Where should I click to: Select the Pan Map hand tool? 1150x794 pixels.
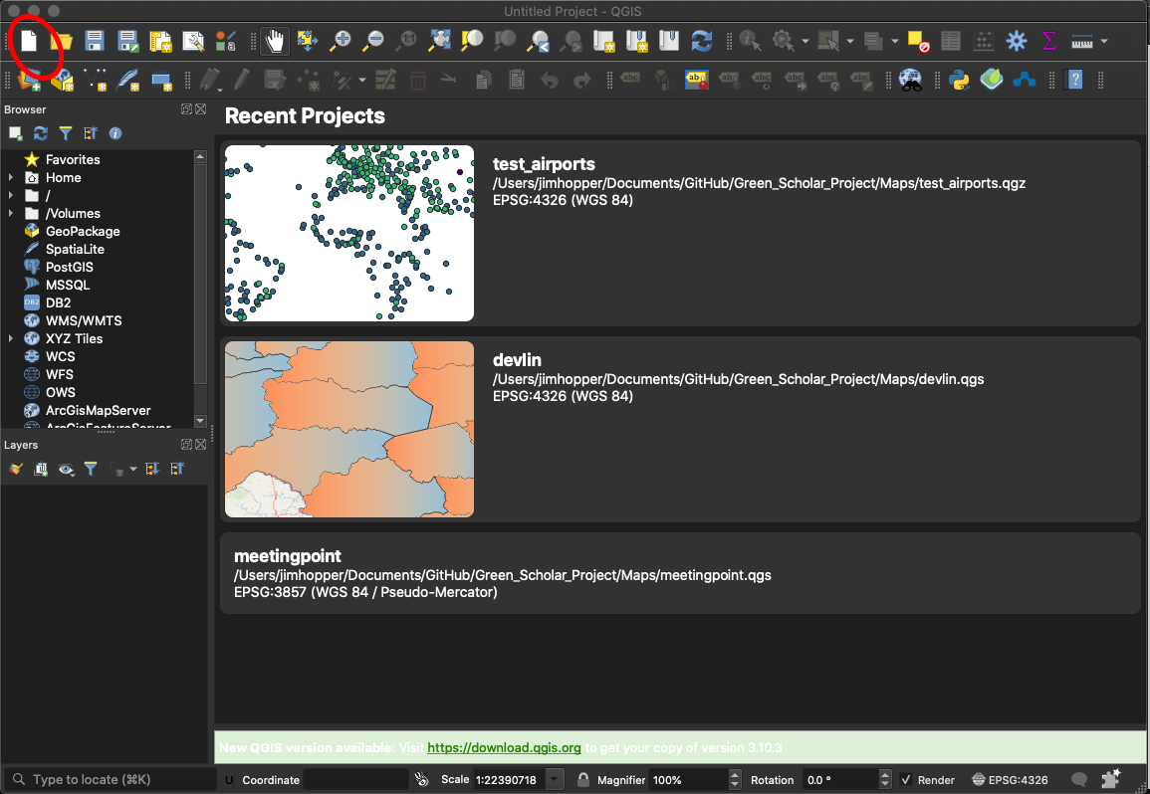[x=275, y=41]
